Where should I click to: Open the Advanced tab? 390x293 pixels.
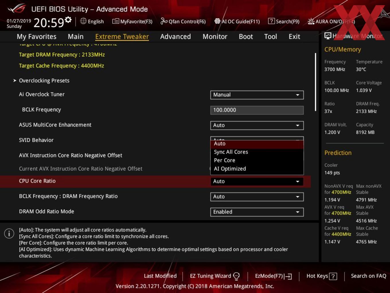click(x=175, y=36)
